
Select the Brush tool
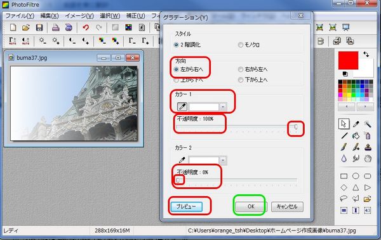(x=344, y=147)
